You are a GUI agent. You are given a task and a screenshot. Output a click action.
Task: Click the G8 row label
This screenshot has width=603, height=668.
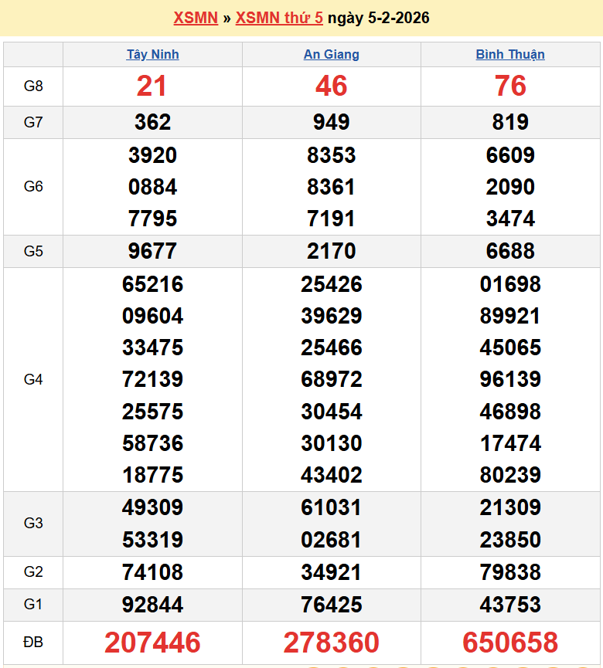[x=33, y=86]
